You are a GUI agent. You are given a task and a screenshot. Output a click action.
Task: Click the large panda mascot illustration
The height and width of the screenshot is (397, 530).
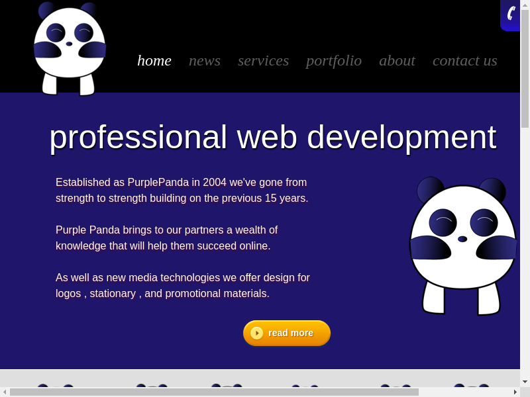click(462, 246)
